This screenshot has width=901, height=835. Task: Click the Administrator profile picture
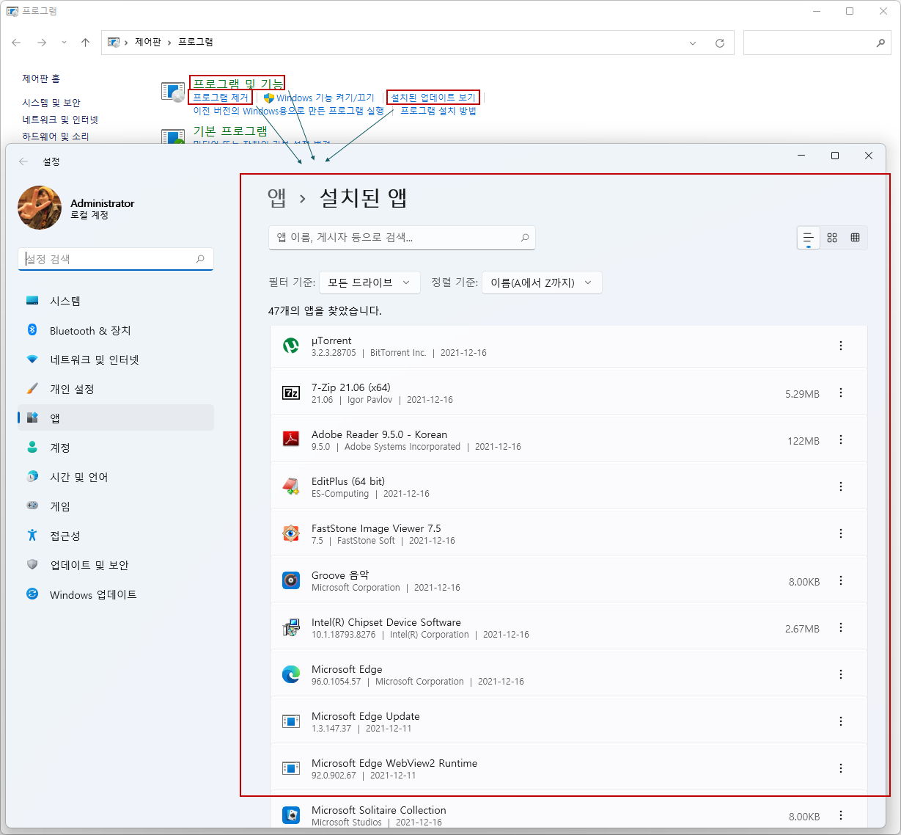[40, 208]
